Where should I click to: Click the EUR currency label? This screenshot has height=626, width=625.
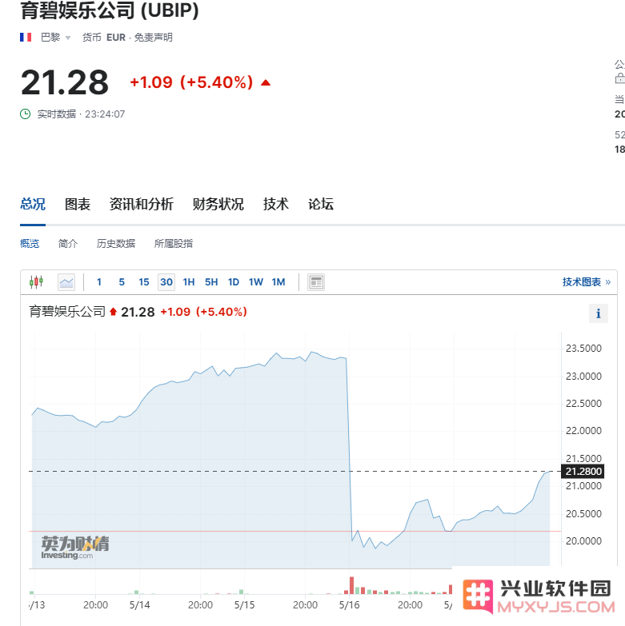pos(116,38)
